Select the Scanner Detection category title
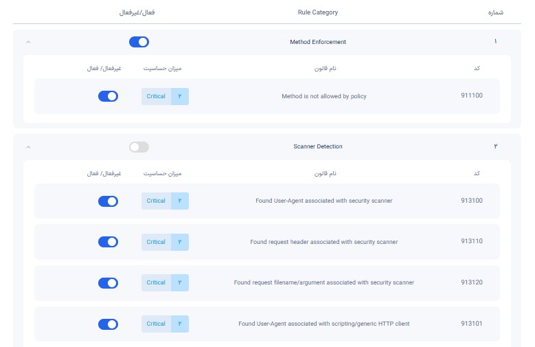 click(x=318, y=146)
